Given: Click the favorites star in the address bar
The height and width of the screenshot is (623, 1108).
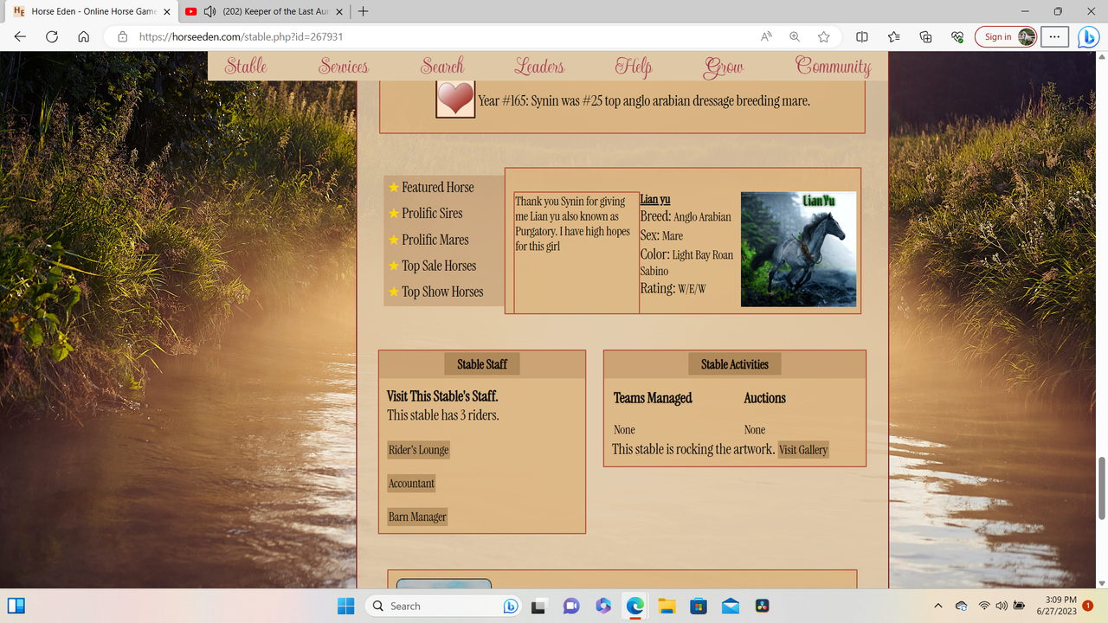Looking at the screenshot, I should pos(823,36).
